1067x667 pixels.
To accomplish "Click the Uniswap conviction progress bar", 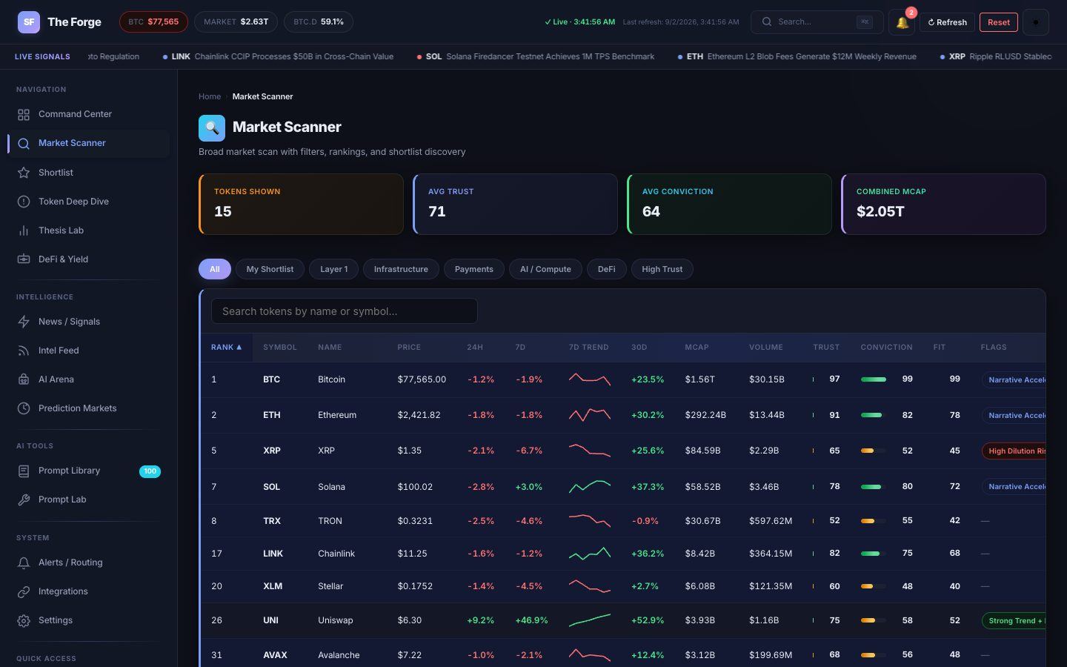I will [874, 620].
